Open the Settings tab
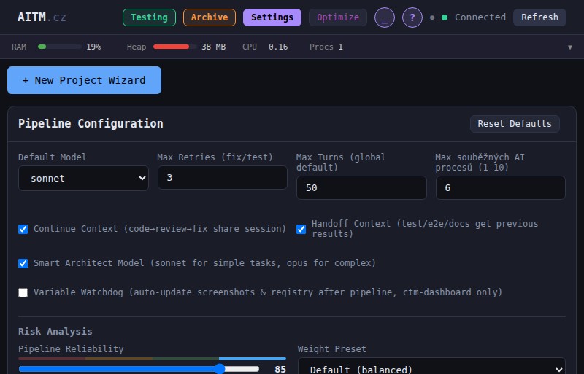The width and height of the screenshot is (584, 374). click(272, 17)
